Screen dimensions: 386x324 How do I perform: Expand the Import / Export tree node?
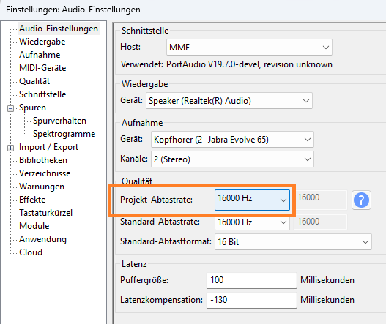coord(10,148)
